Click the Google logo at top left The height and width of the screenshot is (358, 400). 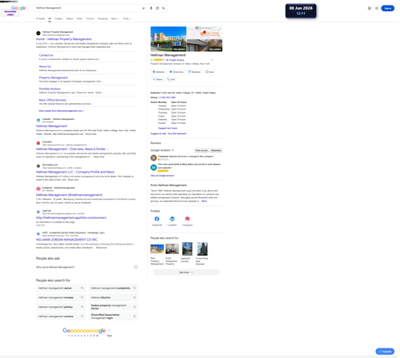pyautogui.click(x=18, y=8)
